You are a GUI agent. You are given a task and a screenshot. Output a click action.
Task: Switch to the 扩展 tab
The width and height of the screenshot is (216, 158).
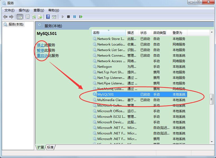(x=40, y=147)
